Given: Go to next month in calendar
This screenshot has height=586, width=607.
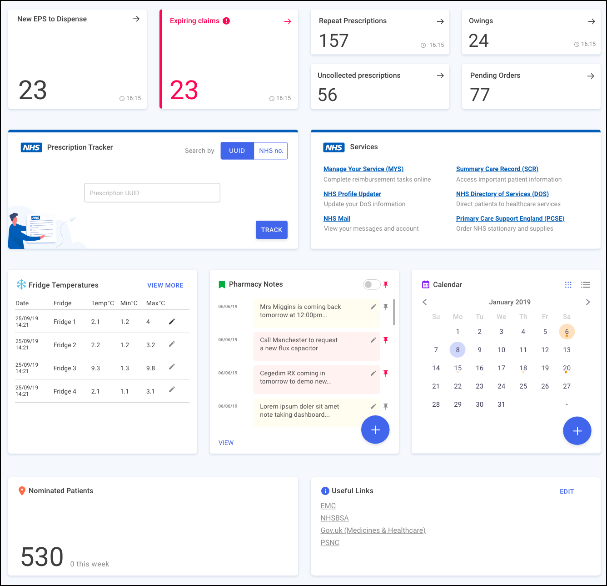Looking at the screenshot, I should 588,302.
